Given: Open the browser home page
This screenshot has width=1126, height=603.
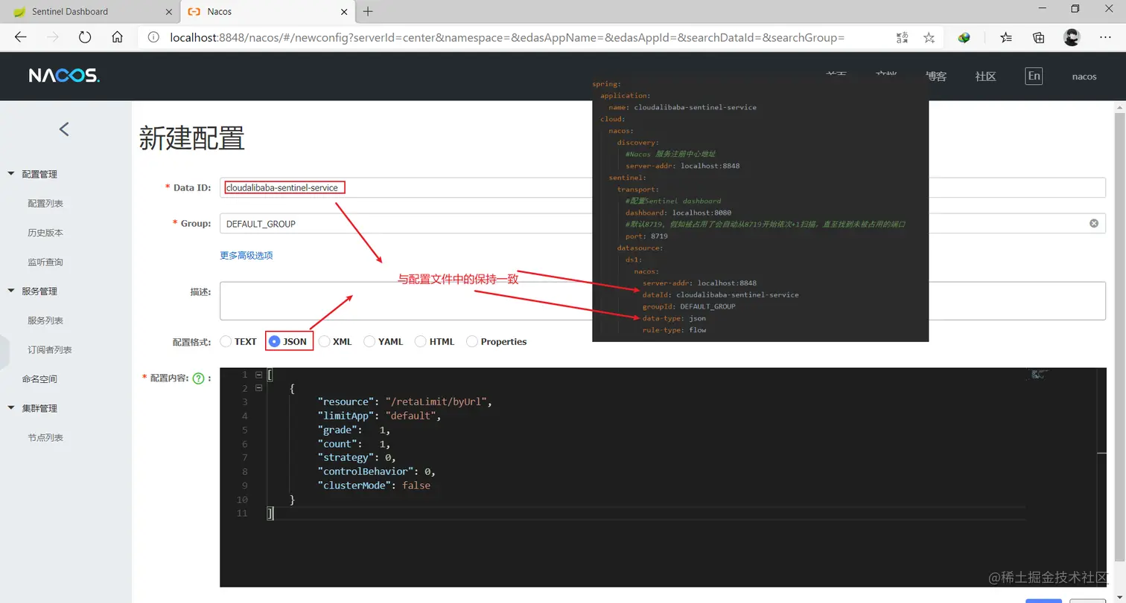Looking at the screenshot, I should [x=117, y=37].
